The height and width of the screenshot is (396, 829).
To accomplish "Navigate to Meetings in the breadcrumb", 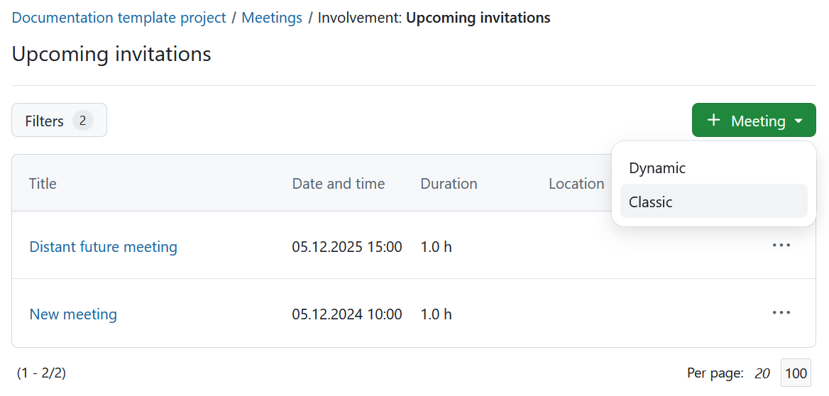I will 272,18.
